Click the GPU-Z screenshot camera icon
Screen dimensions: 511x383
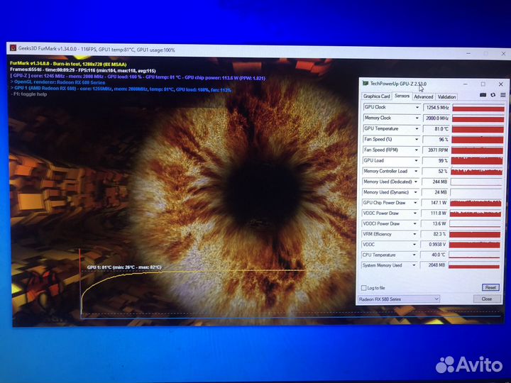click(x=483, y=95)
